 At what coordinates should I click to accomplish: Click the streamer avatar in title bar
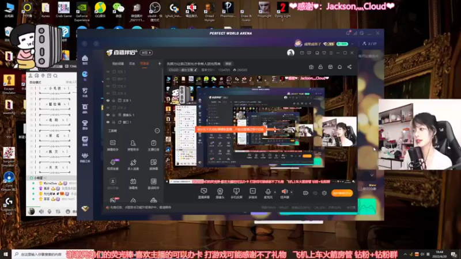290,52
